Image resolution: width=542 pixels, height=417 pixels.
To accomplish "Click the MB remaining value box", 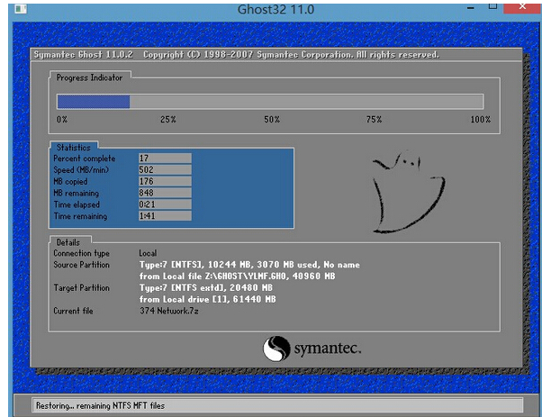I will pyautogui.click(x=165, y=193).
